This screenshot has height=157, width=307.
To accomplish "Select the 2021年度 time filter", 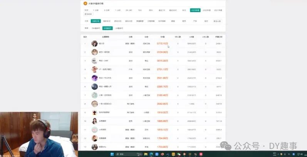I will pyautogui.click(x=218, y=10).
